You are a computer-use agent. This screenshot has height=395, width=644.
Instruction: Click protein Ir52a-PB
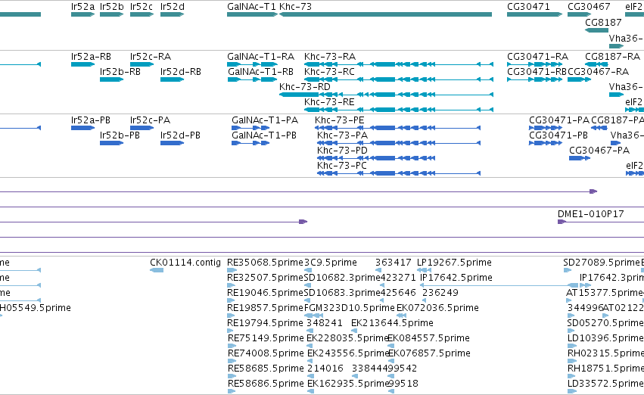(90, 120)
